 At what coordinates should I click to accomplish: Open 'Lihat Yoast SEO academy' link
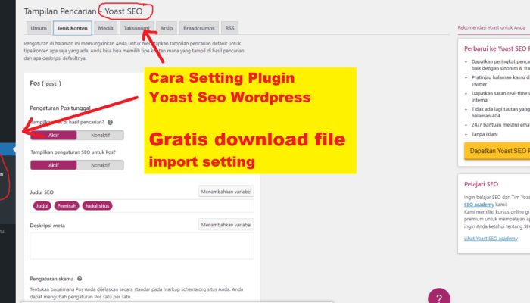coord(491,239)
